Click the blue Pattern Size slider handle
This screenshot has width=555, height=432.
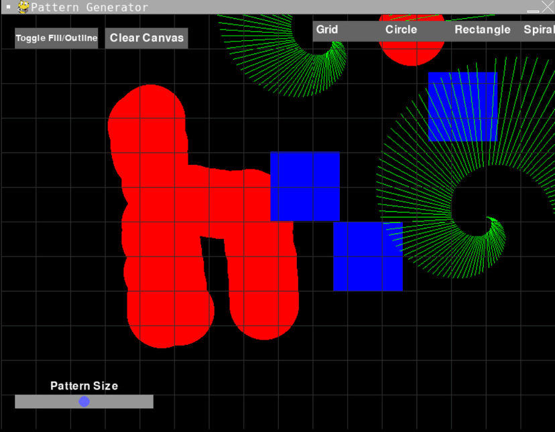[x=84, y=401]
